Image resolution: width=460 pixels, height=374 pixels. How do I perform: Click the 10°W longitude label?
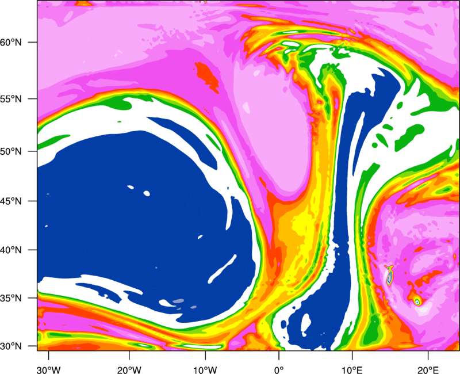click(205, 370)
